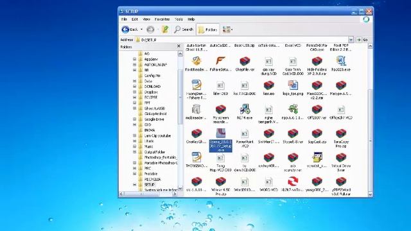Select the THONGBAO document icon
The image size is (411, 231).
pos(196,157)
